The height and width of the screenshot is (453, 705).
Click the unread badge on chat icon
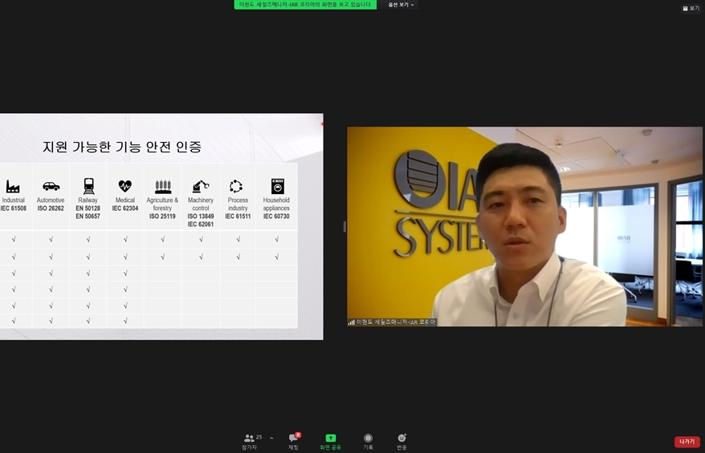point(298,435)
